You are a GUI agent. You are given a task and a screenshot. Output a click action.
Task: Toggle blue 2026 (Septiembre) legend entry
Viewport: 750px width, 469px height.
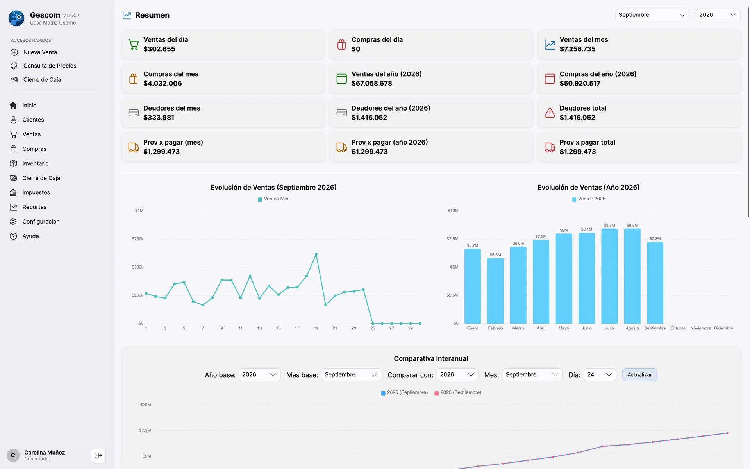pyautogui.click(x=404, y=392)
